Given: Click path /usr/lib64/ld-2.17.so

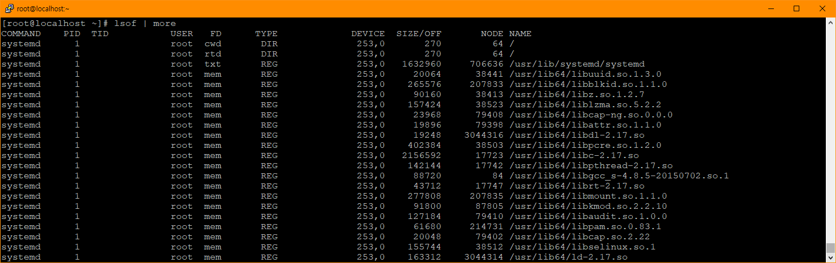Looking at the screenshot, I should pyautogui.click(x=568, y=257).
